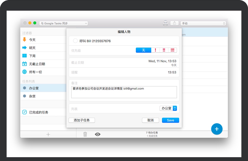
Task: Mark 呼叫 Bill task complete circle
Action: [75, 41]
